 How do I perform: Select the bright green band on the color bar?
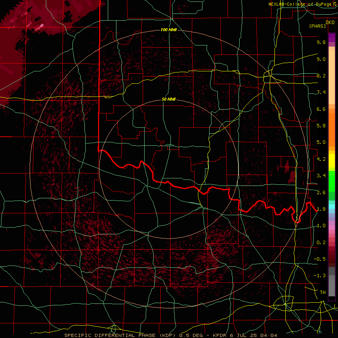(x=332, y=181)
